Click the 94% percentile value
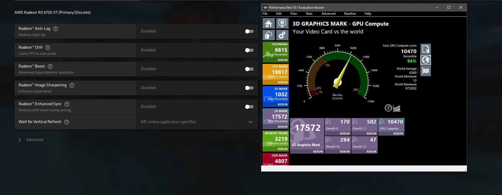This screenshot has height=195, width=502. pos(412,61)
